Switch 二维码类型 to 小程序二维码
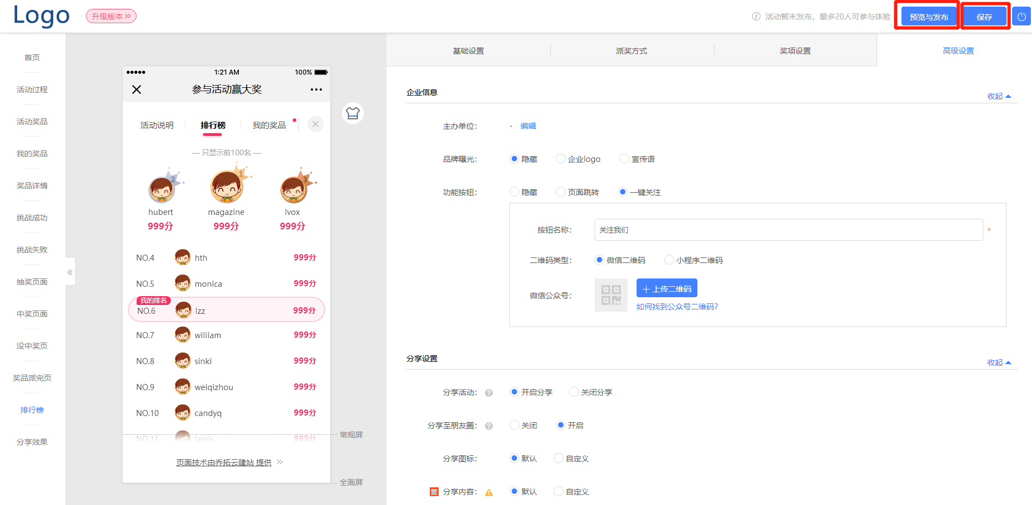This screenshot has width=1032, height=505. click(x=669, y=260)
